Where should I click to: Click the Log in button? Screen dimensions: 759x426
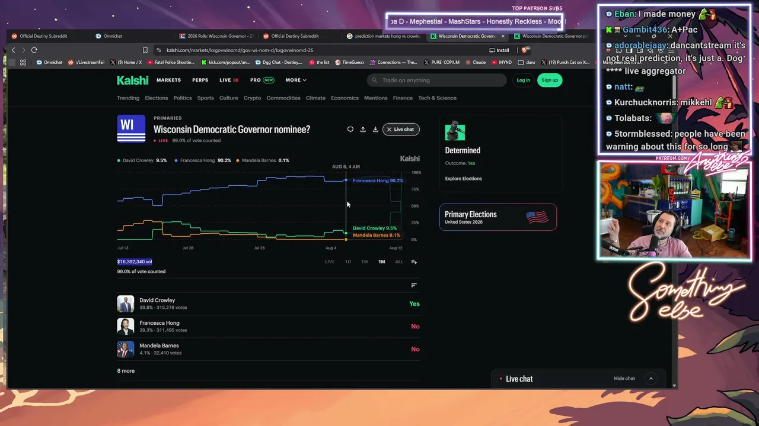click(523, 80)
